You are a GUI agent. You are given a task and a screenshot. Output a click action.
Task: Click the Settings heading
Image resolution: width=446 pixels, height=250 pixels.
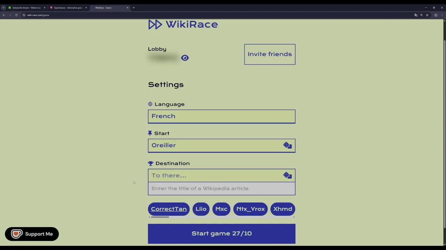tap(166, 85)
